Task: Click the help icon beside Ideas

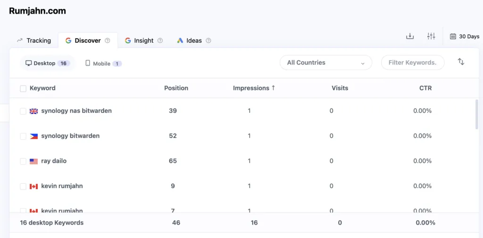Action: pos(208,40)
